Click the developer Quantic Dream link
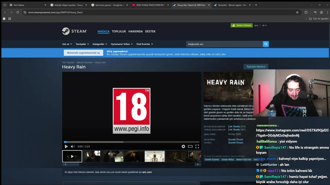This screenshot has width=330, height=185. click(x=235, y=140)
